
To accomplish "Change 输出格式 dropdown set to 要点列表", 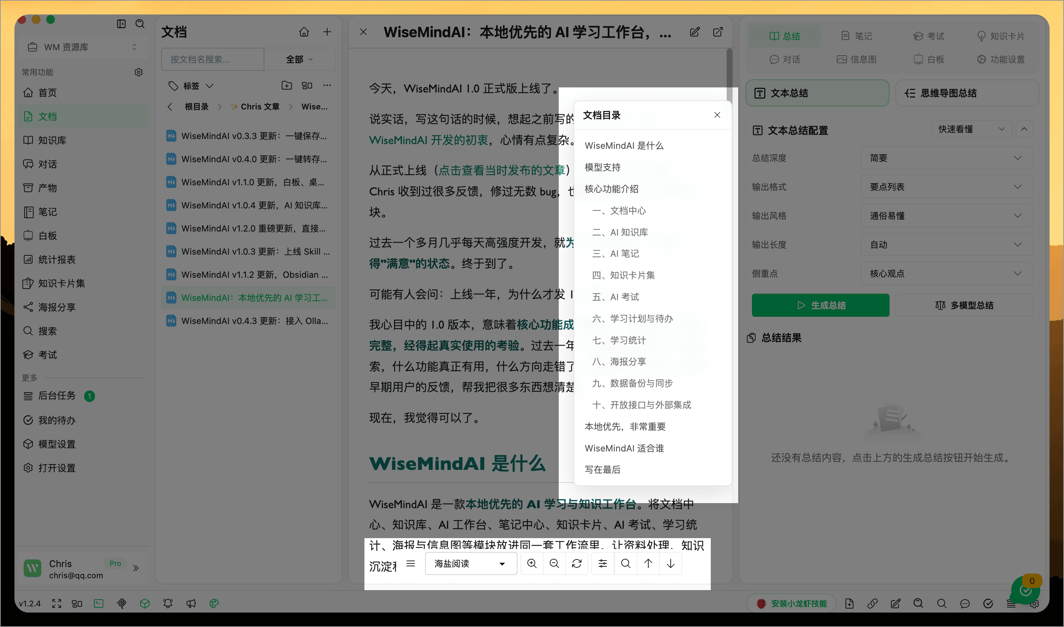I will coord(946,187).
